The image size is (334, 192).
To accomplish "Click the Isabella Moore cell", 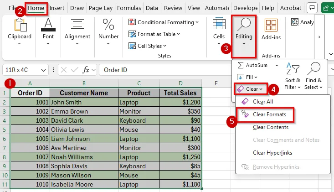I will click(x=84, y=184).
